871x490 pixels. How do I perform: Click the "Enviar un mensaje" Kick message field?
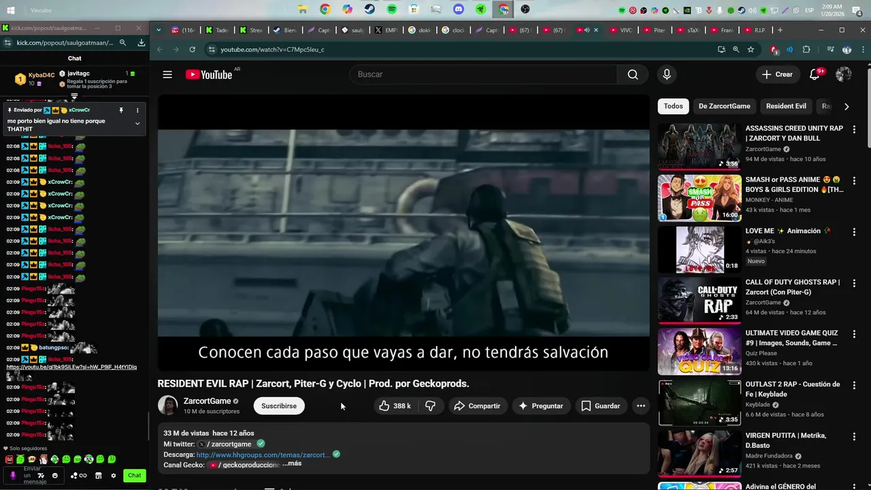pyautogui.click(x=32, y=476)
